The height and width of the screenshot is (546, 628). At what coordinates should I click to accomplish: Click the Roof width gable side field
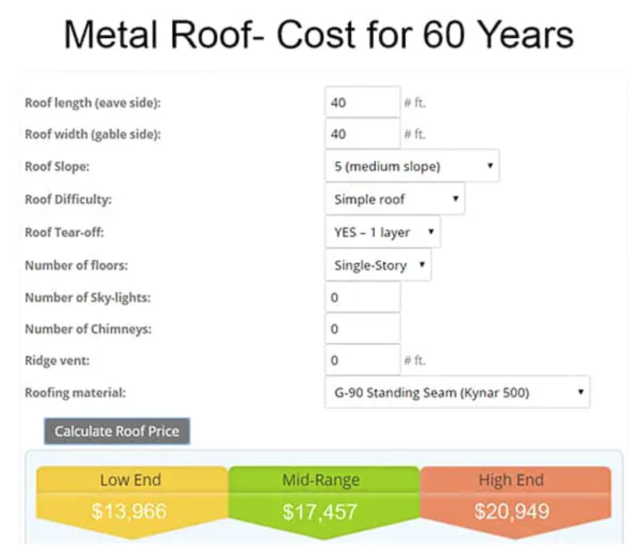click(362, 134)
